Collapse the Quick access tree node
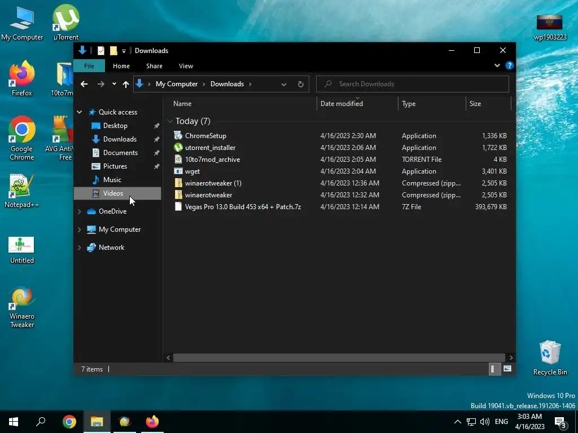Screen dimensions: 578x433 point(79,112)
